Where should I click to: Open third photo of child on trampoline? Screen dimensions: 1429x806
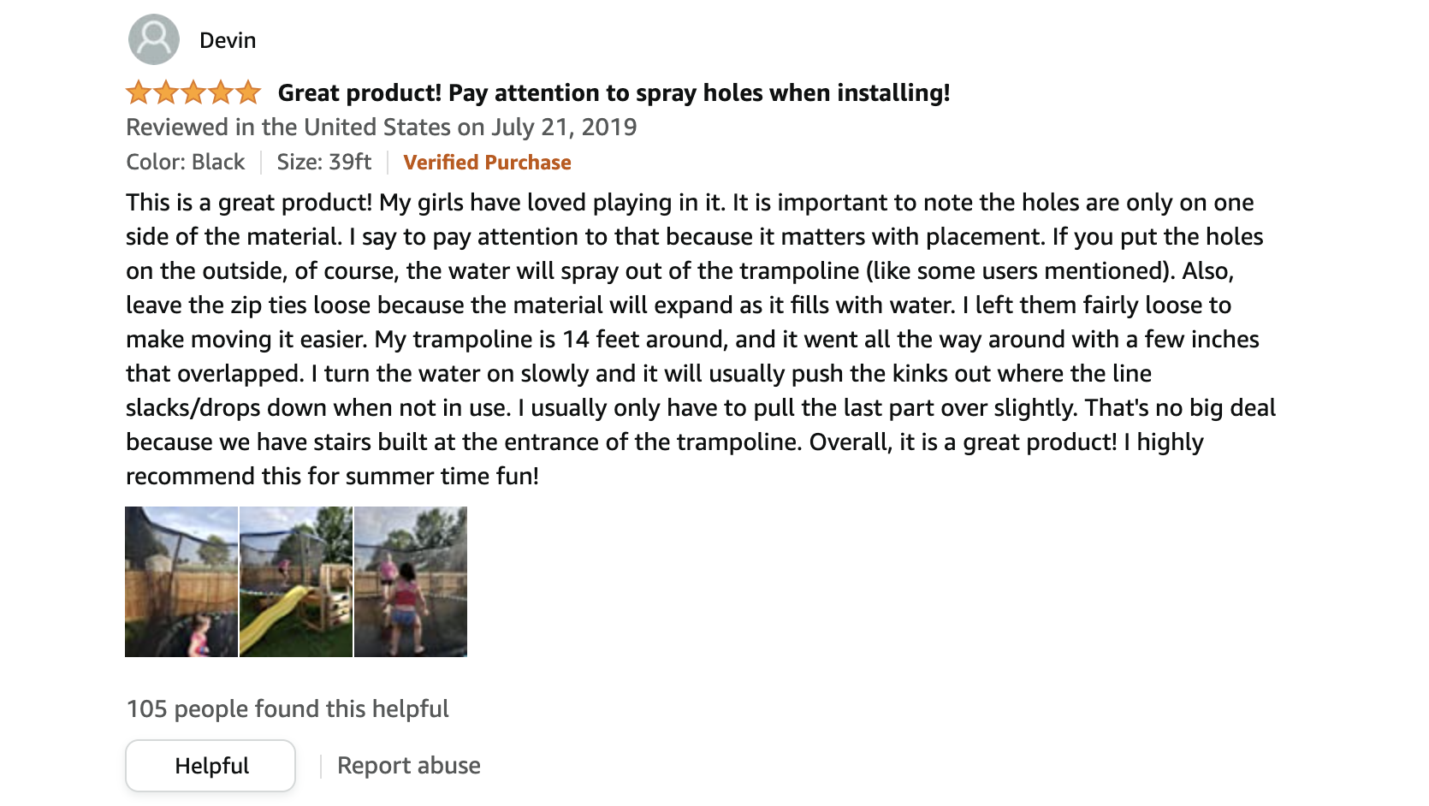(x=411, y=582)
